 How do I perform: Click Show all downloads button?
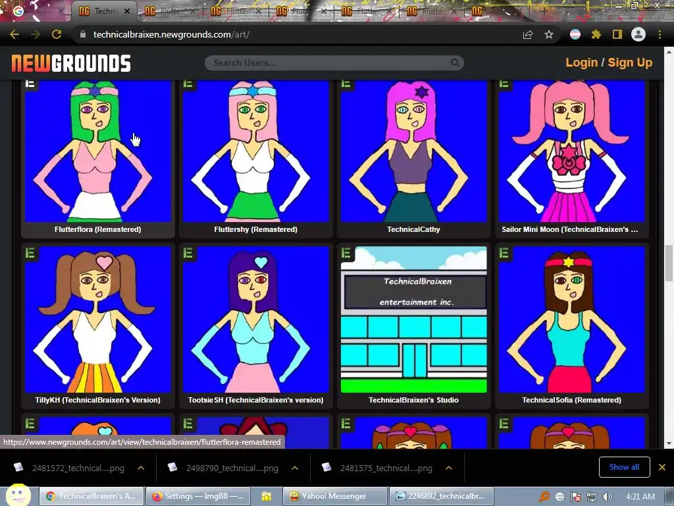pos(624,467)
